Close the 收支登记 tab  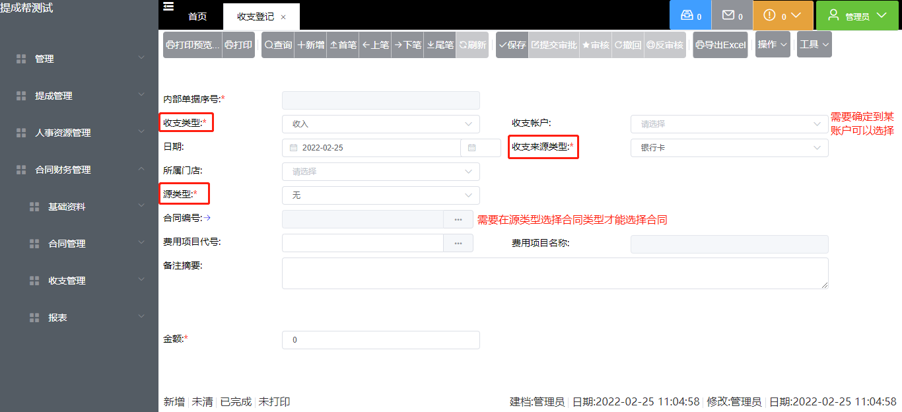283,17
